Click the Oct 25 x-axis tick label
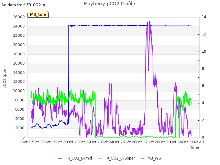This screenshot has height=165, width=220. pyautogui.click(x=119, y=142)
